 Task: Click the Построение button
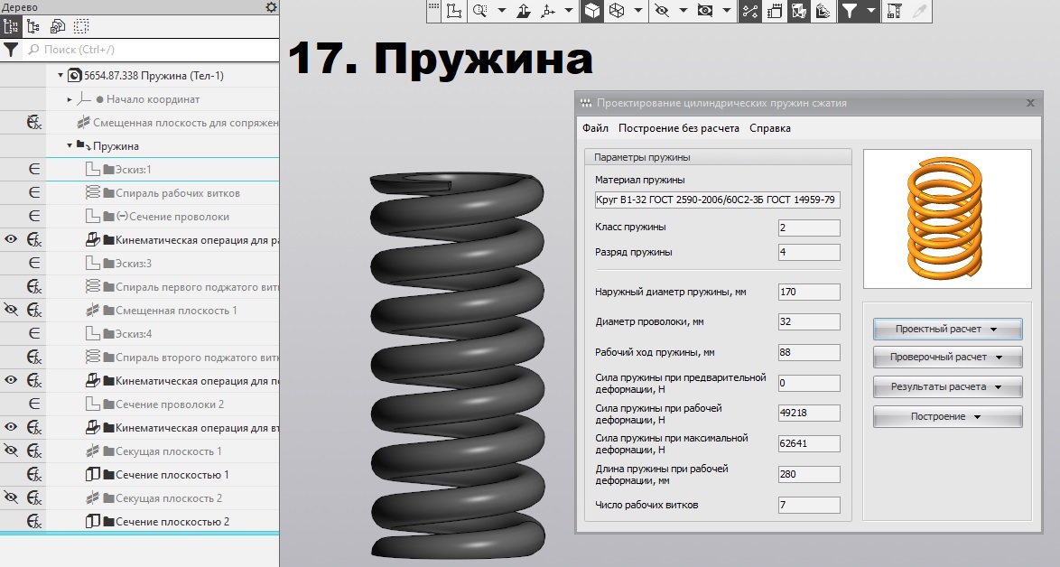pos(946,417)
